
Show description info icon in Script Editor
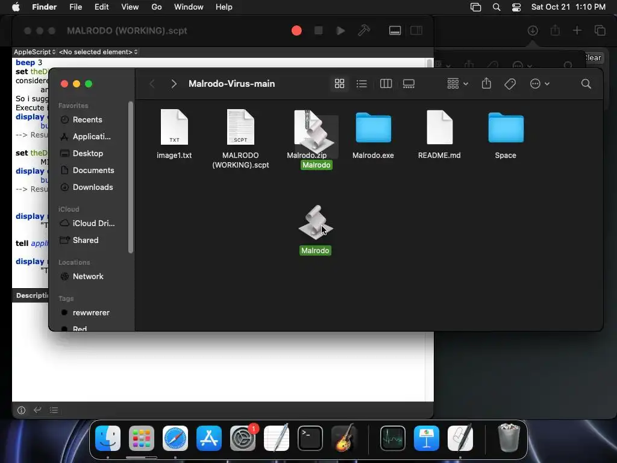21,410
